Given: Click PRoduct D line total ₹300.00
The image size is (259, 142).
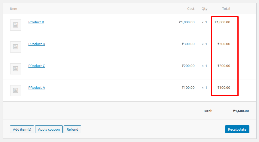Looking at the screenshot, I should [x=224, y=44].
